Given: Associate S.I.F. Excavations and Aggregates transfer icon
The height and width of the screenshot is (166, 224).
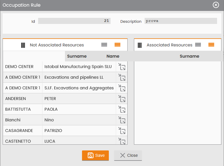Looking at the screenshot, I should point(122,88).
